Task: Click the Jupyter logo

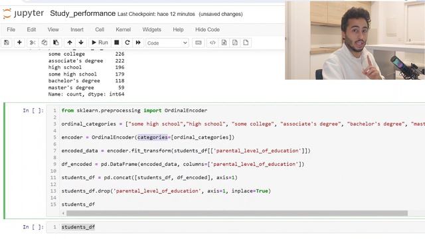Action: click(x=23, y=13)
